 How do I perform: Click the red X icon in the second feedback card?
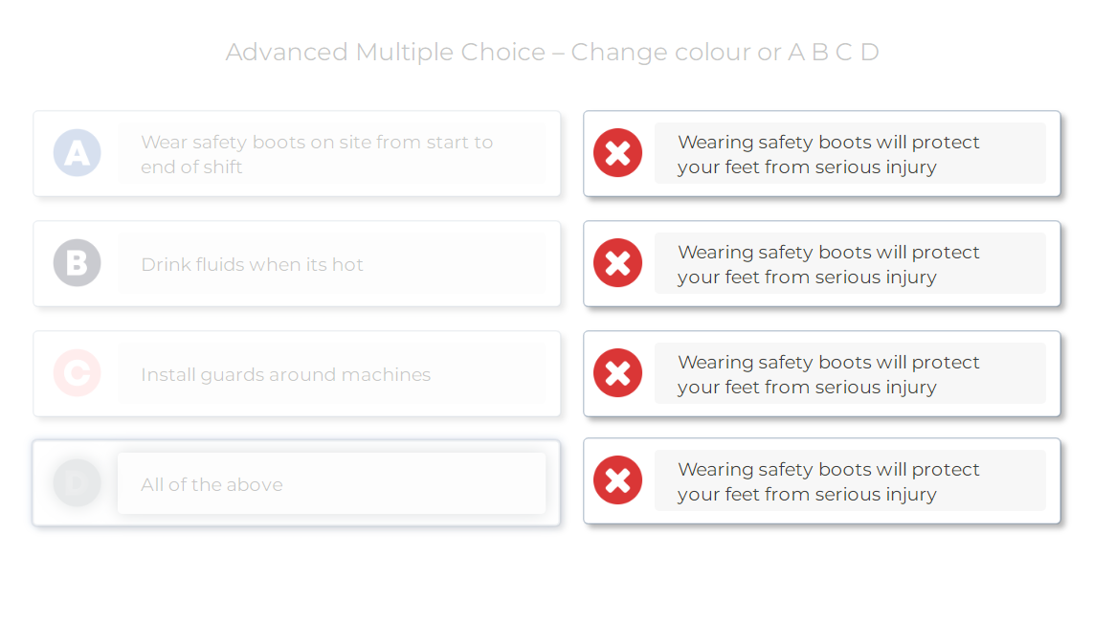[617, 263]
